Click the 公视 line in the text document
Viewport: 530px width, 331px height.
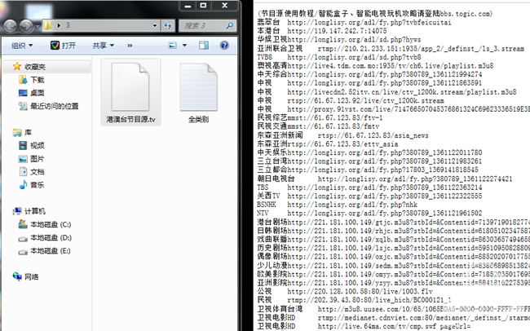click(x=345, y=291)
